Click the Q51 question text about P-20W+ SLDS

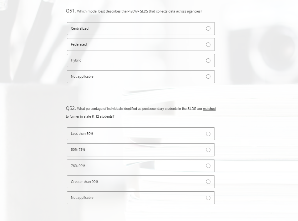click(139, 11)
